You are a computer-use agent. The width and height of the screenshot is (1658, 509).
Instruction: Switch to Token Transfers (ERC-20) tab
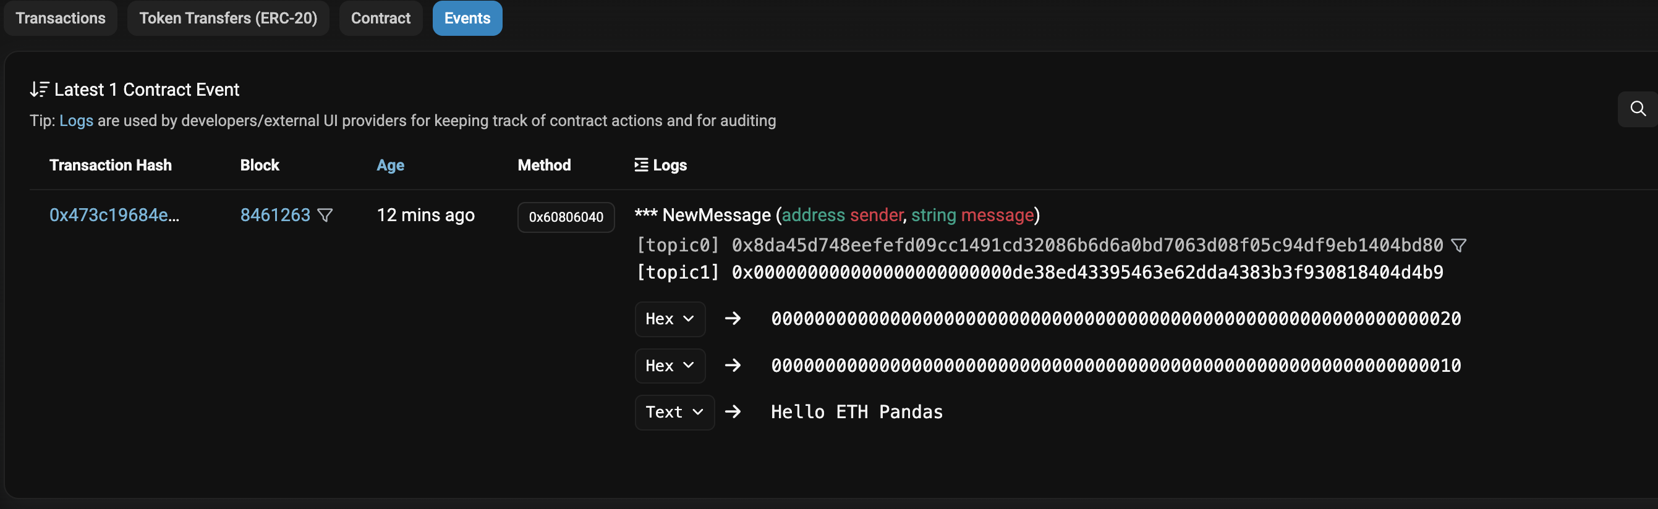pos(229,18)
